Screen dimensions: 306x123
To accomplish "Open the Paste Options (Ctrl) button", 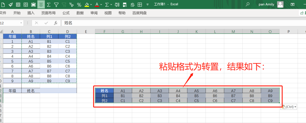I will pos(289,107).
